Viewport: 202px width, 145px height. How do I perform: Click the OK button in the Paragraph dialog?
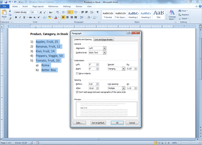[x=117, y=123]
